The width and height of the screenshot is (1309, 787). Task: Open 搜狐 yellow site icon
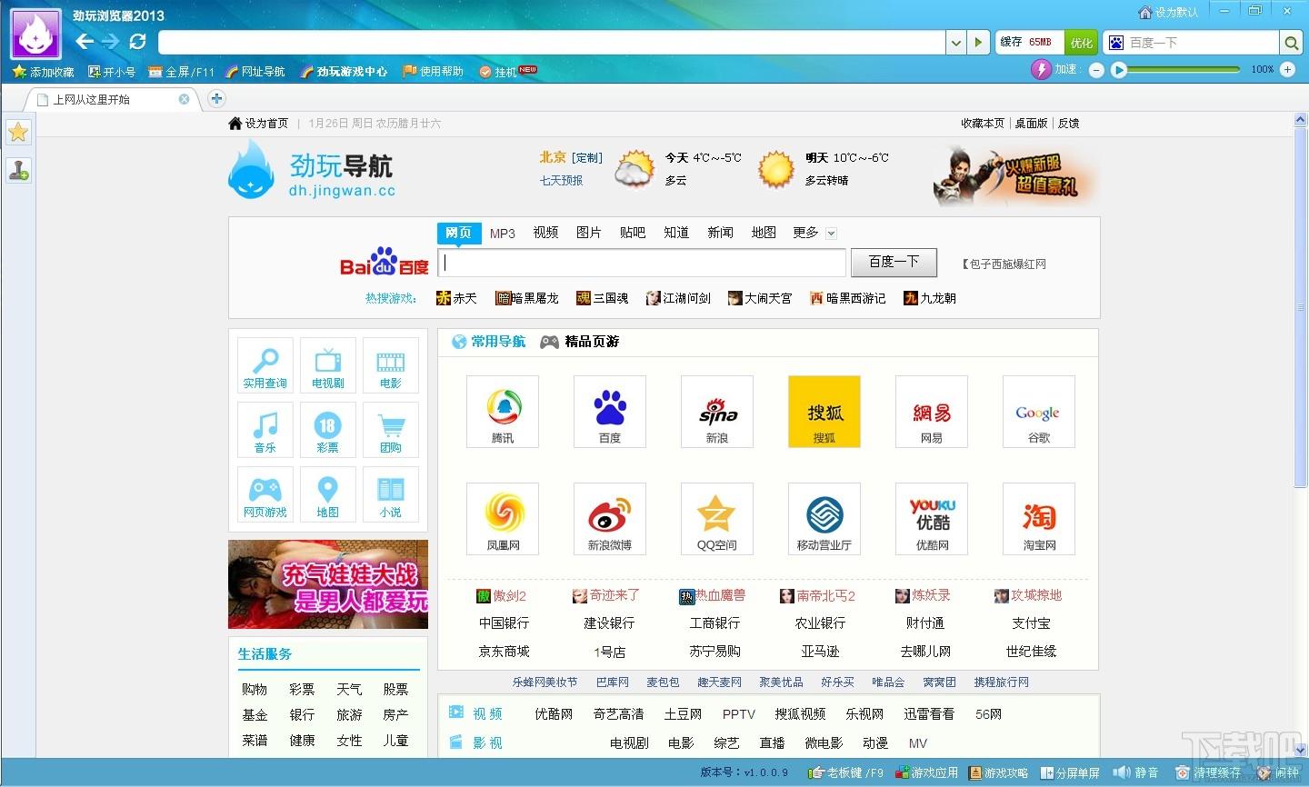coord(824,412)
